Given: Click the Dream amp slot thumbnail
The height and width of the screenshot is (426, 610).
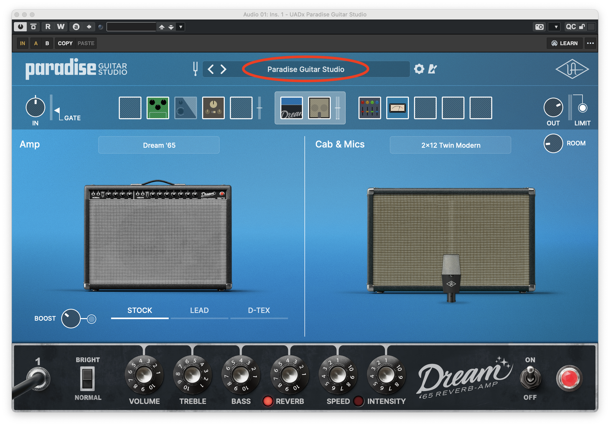Looking at the screenshot, I should coord(291,108).
